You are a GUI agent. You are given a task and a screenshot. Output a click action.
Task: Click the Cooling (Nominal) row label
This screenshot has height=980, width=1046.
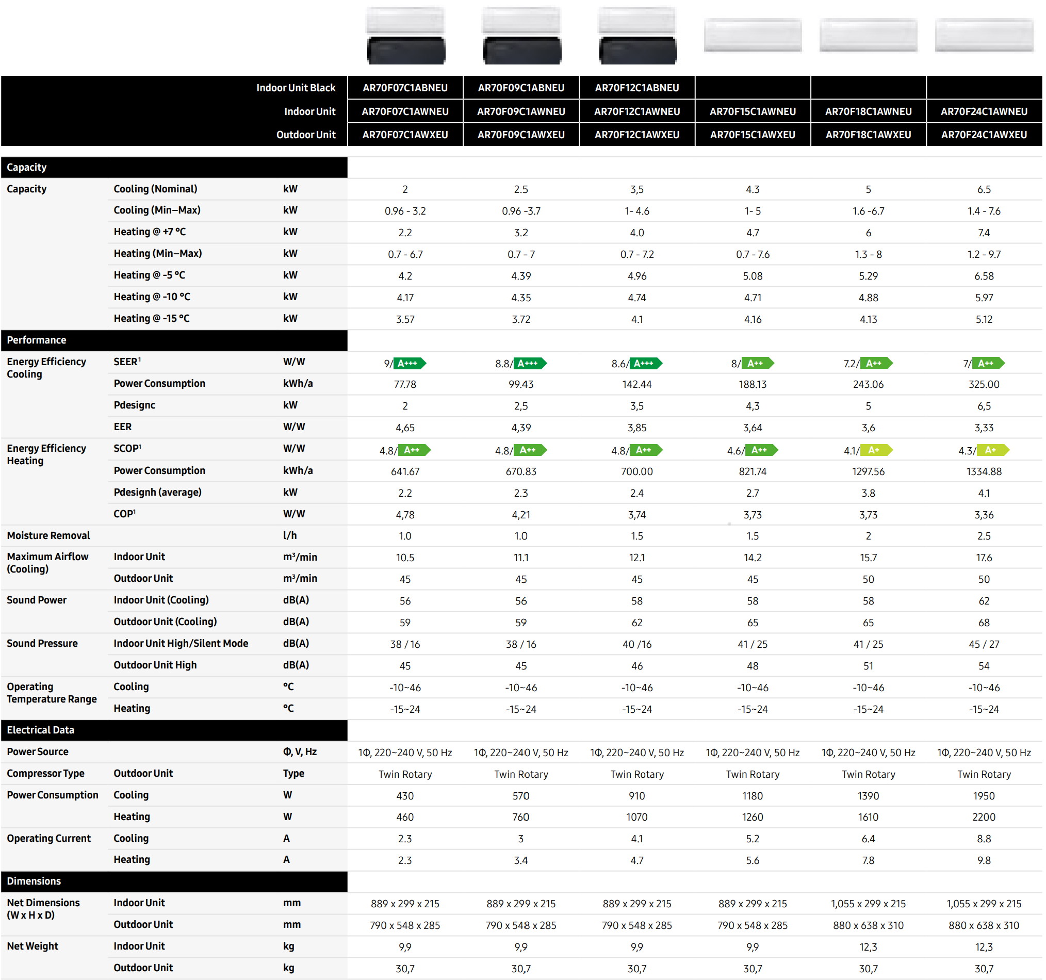pyautogui.click(x=156, y=189)
